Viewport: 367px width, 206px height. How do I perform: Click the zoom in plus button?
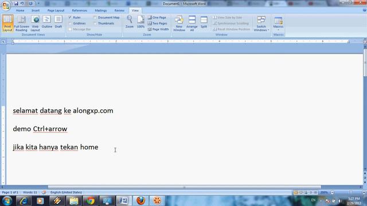click(x=364, y=192)
